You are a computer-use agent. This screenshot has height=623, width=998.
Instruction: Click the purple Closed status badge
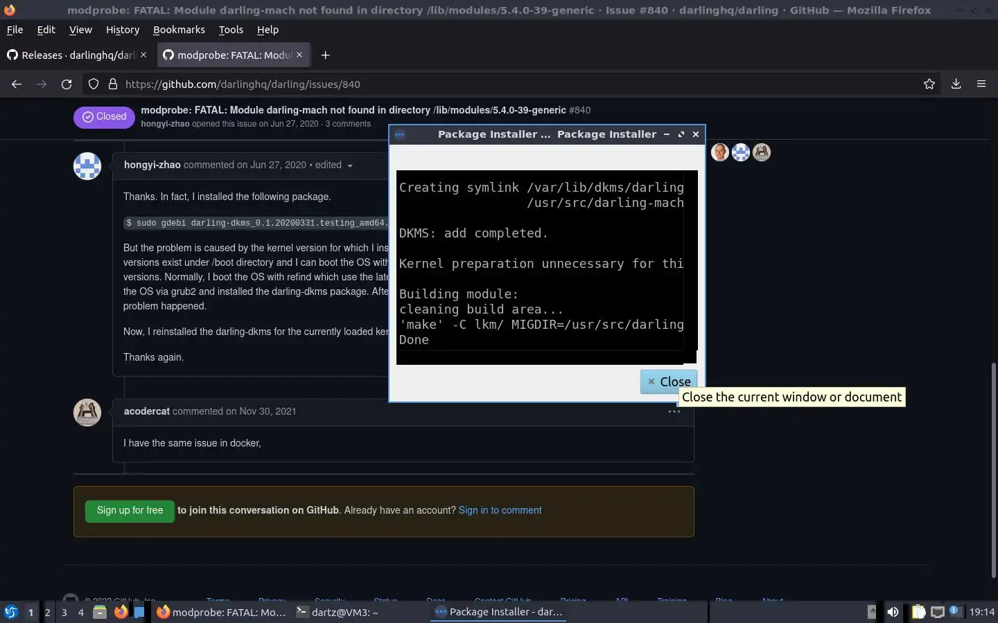pos(104,117)
